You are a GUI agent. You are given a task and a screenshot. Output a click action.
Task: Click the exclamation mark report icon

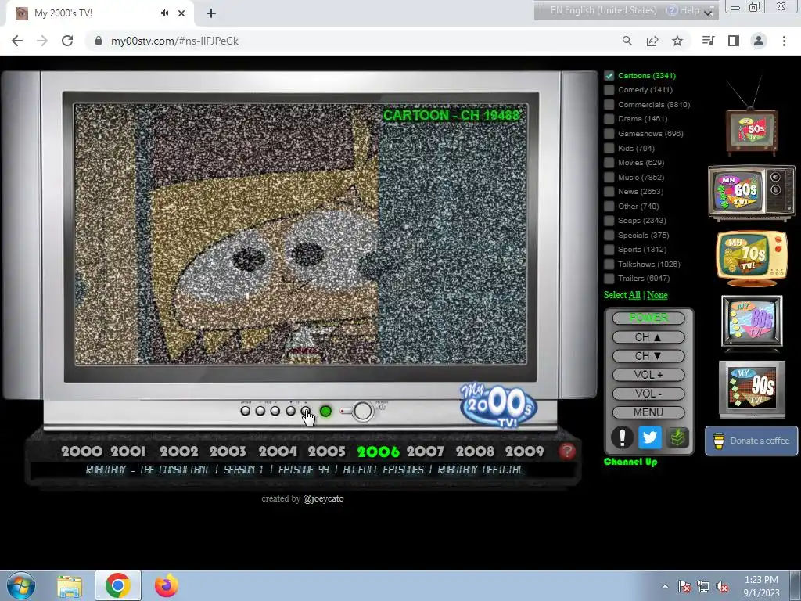(622, 438)
